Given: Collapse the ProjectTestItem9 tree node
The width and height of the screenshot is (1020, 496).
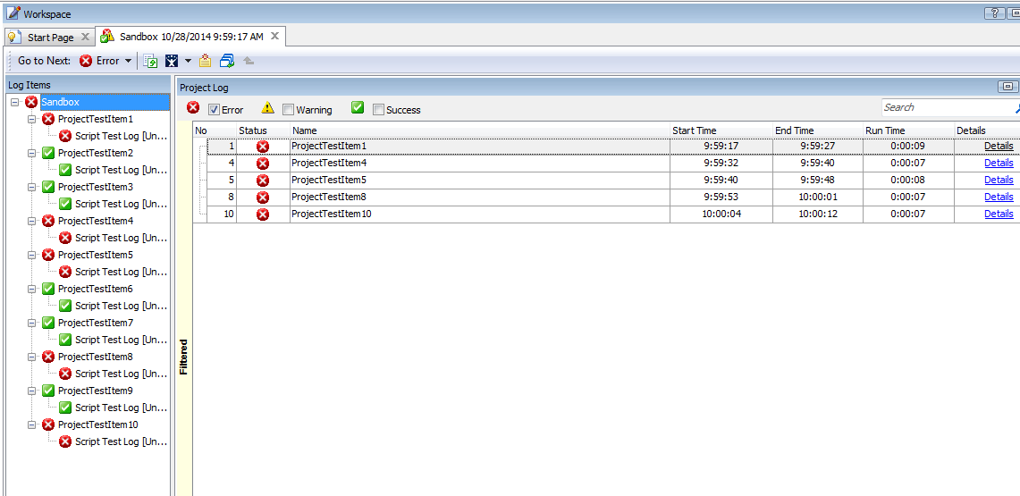Looking at the screenshot, I should (32, 391).
